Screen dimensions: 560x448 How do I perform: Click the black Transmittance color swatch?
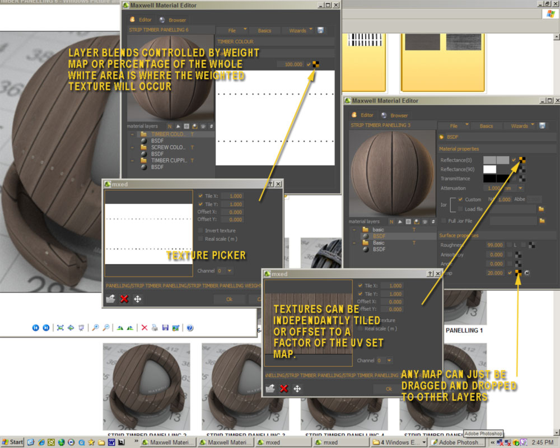click(489, 179)
